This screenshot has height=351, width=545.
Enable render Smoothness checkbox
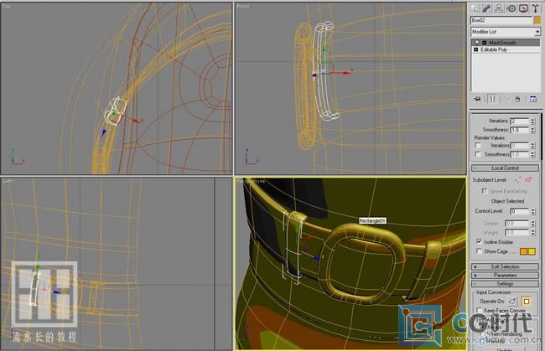477,155
